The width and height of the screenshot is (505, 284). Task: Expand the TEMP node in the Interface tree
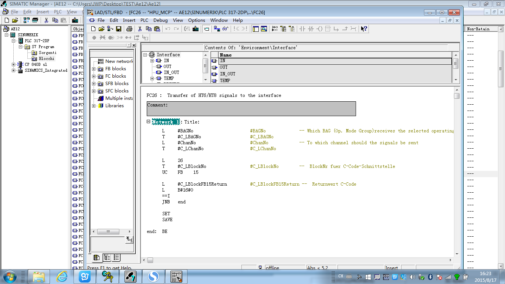click(x=152, y=78)
